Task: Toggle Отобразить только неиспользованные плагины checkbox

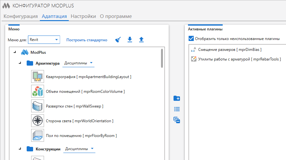Action: coord(191,38)
